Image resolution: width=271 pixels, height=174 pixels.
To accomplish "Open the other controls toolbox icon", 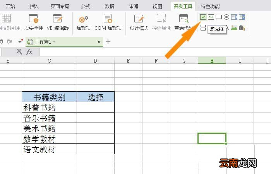I will click(242, 27).
